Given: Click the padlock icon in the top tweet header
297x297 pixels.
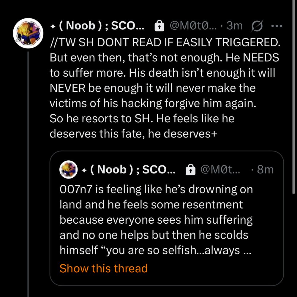Looking at the screenshot, I should (x=159, y=26).
